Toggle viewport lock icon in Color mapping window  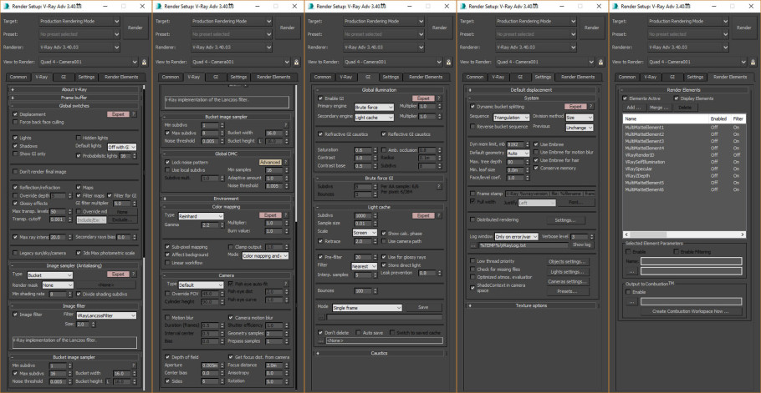click(297, 62)
